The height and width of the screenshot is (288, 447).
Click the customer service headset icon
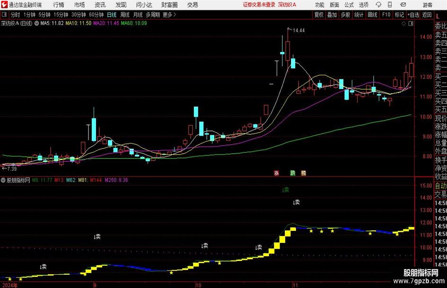pyautogui.click(x=378, y=5)
